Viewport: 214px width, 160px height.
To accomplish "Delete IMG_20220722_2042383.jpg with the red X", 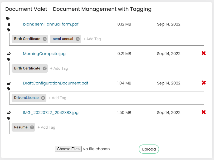I will 204,112.
